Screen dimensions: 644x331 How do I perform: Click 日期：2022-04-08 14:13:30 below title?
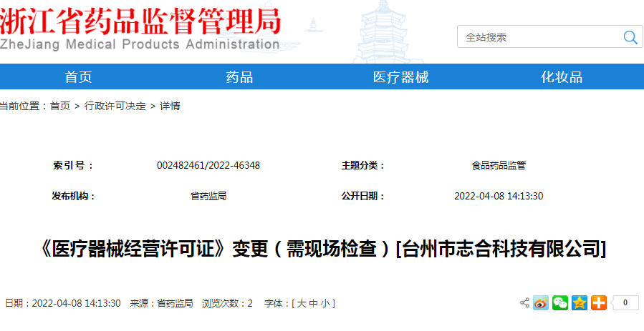pos(63,304)
